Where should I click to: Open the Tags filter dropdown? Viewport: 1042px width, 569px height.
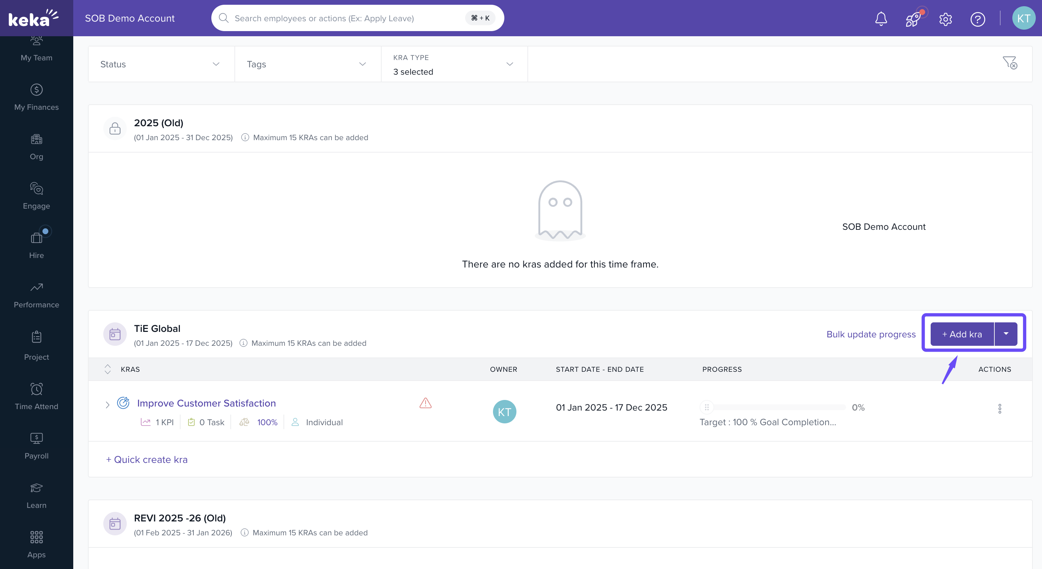point(307,64)
